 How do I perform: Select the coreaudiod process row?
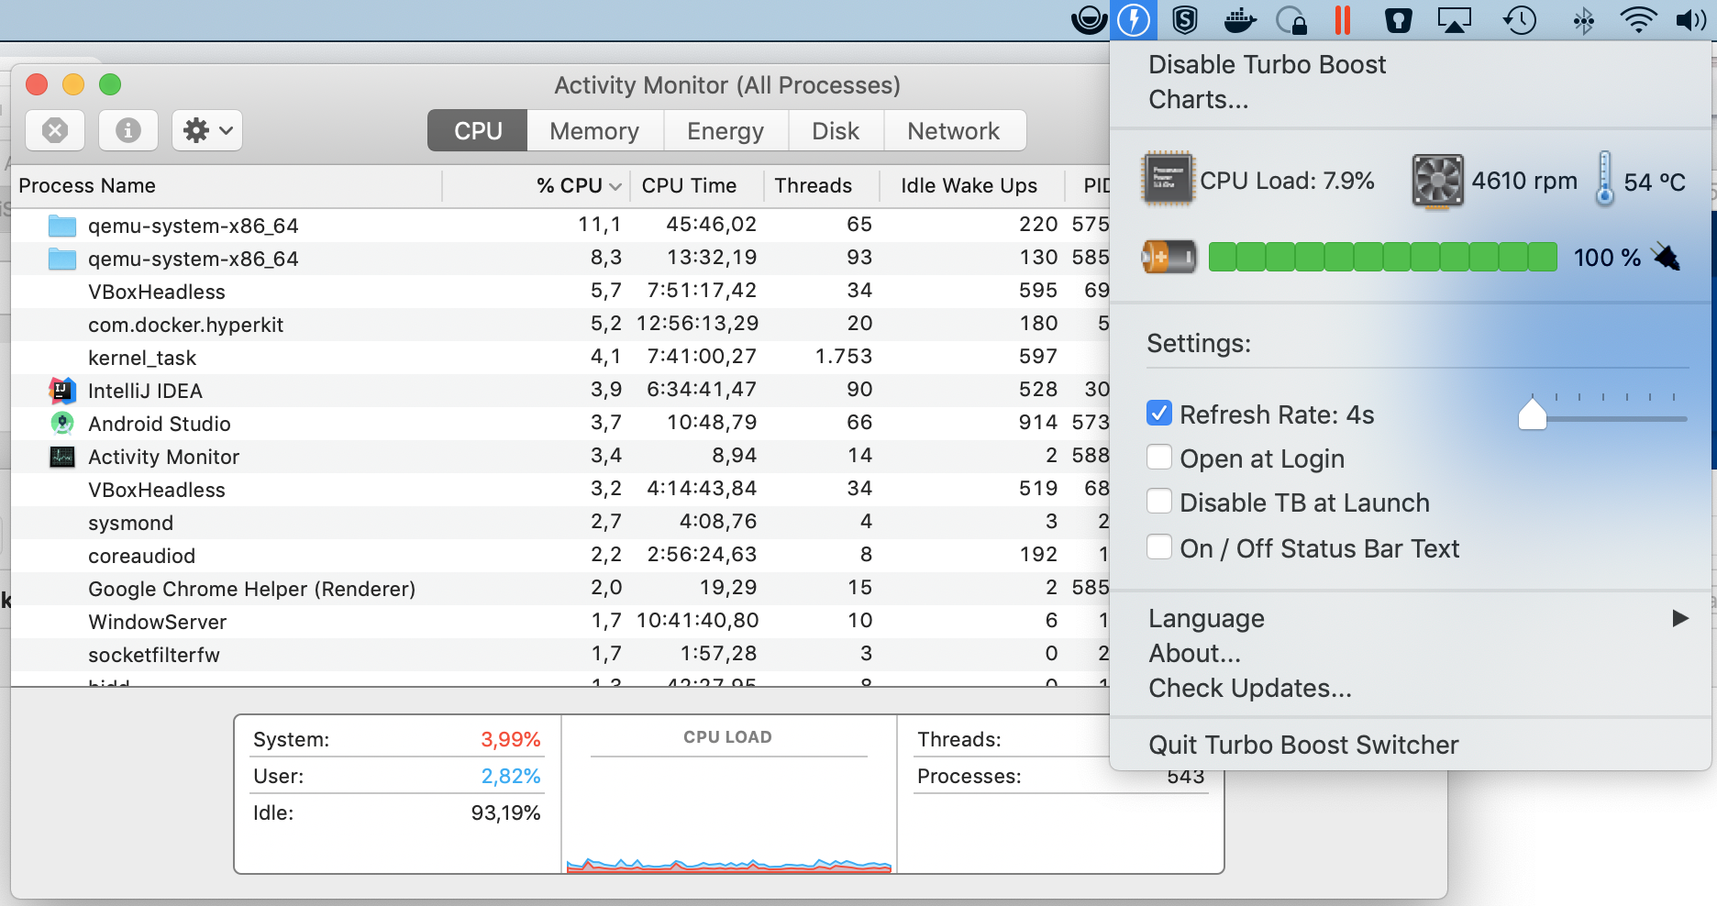point(560,556)
